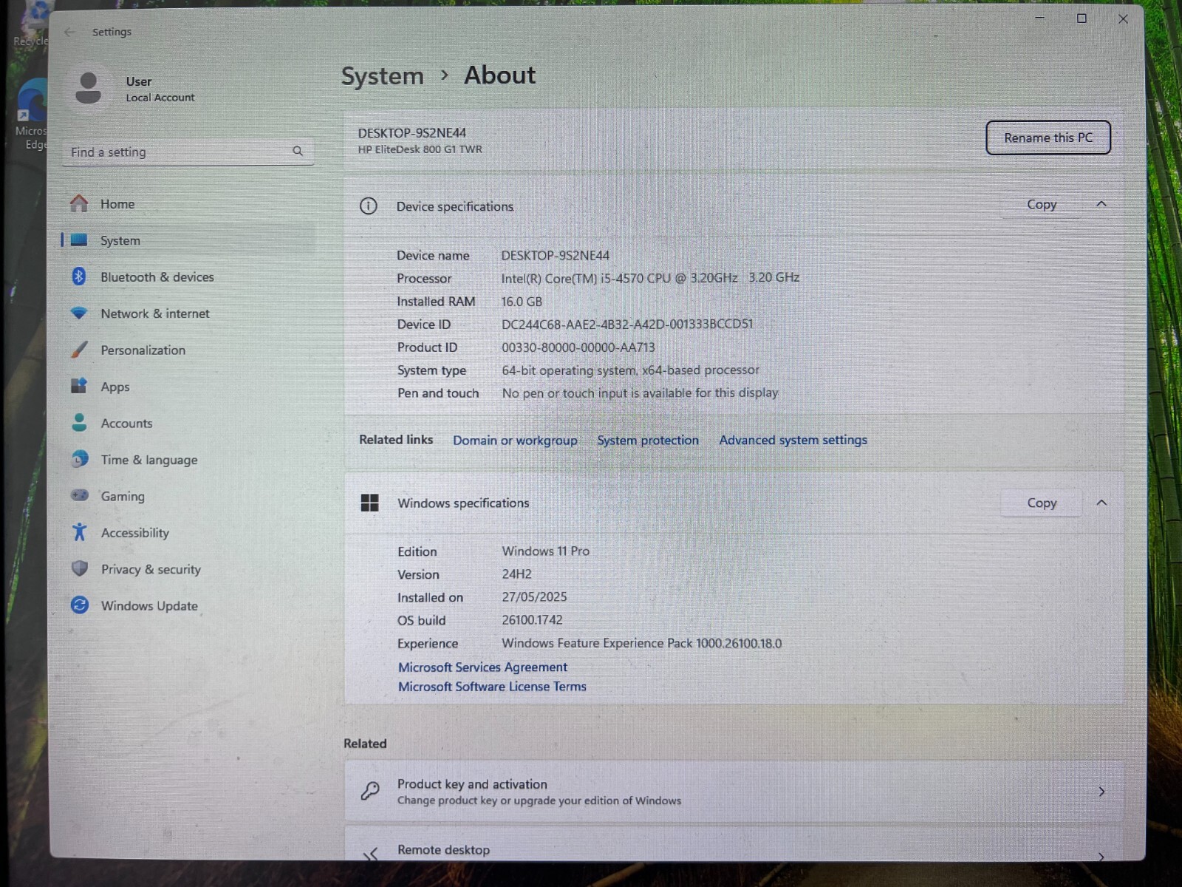Click the processor value Intel Core i5-4570
Viewport: 1182px width, 887px height.
[x=650, y=278]
